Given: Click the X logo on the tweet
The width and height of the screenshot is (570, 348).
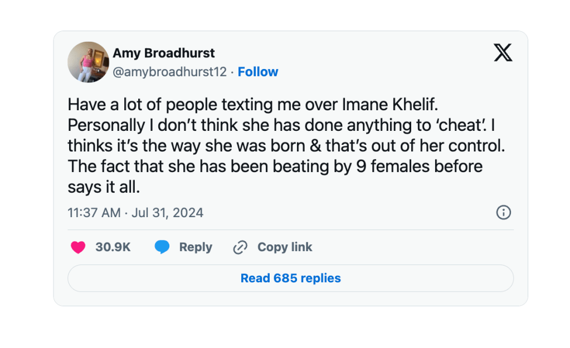Looking at the screenshot, I should pyautogui.click(x=503, y=53).
